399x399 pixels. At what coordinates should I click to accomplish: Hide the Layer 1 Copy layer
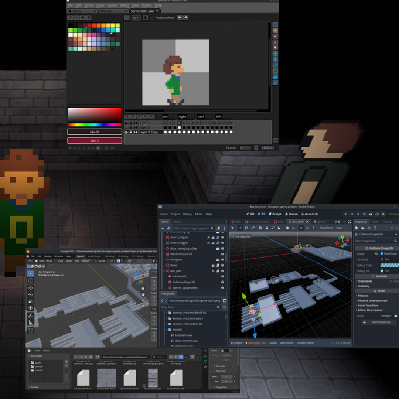126,132
